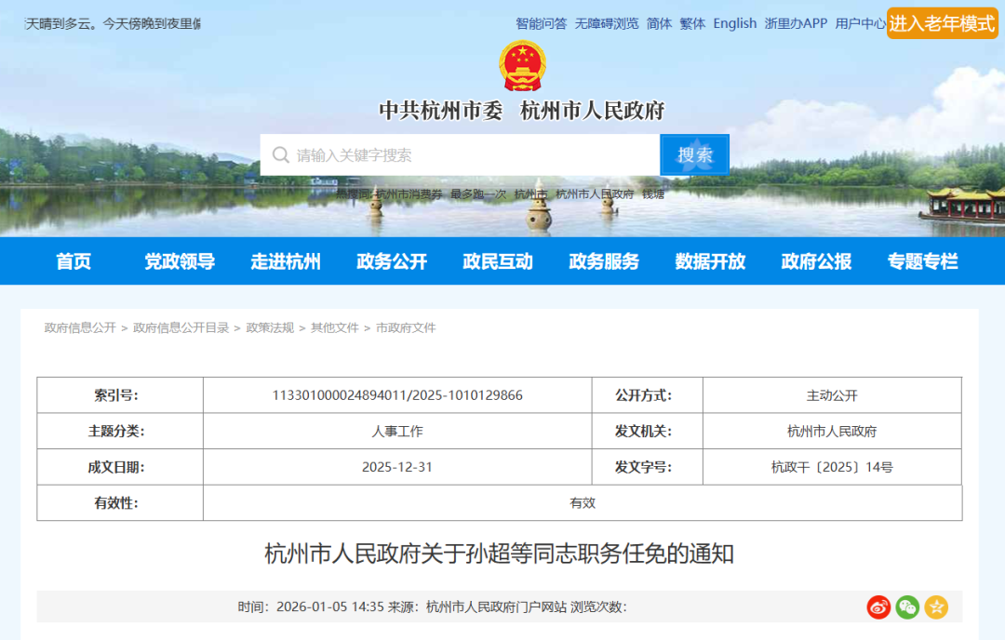
Task: Click the magnifier icon in search box
Action: [281, 154]
